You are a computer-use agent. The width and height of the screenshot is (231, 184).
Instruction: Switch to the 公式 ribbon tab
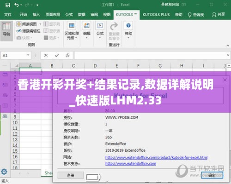pos(69,15)
